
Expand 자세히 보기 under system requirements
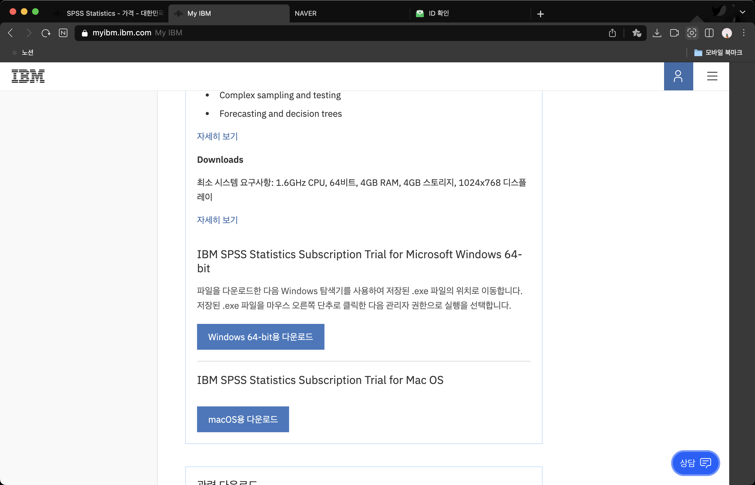tap(217, 220)
